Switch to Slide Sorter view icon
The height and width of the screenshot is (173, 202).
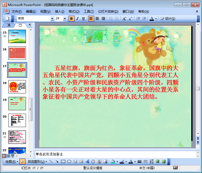[x=8, y=156]
